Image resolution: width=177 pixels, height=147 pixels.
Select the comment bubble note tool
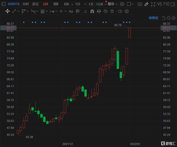coord(78,11)
